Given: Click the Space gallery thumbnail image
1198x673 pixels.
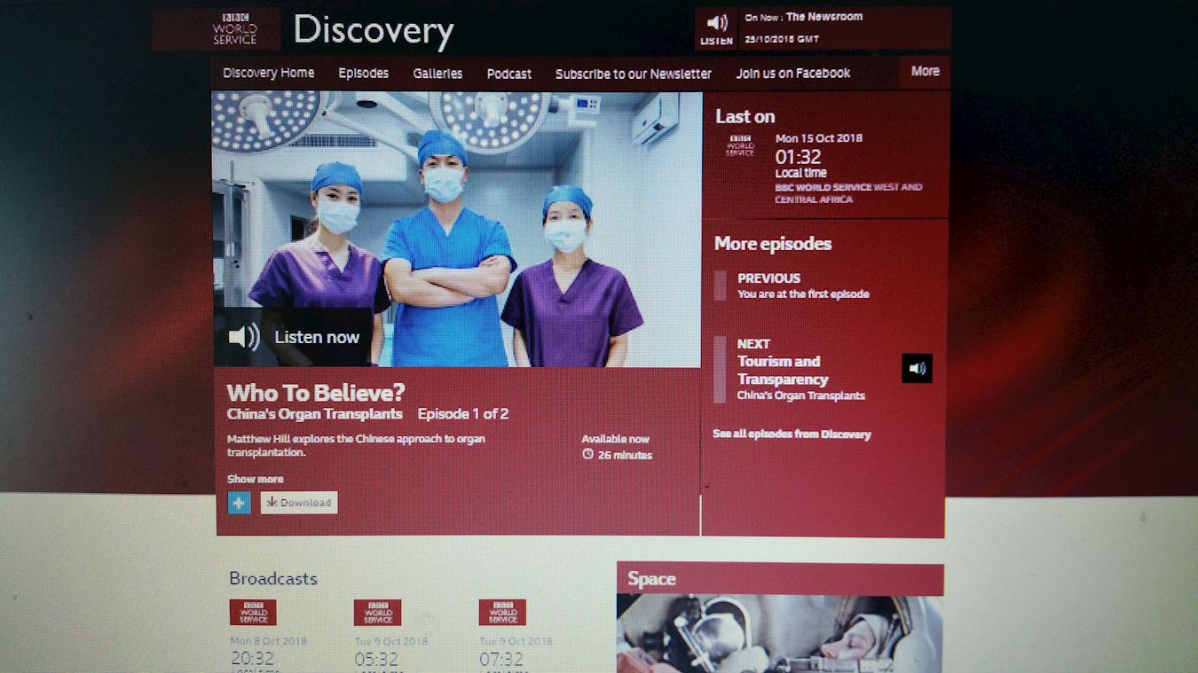Looking at the screenshot, I should point(779,634).
